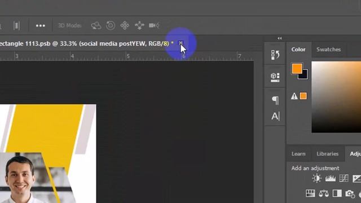
Task: Select the 3D orbit camera icon
Action: (x=96, y=25)
